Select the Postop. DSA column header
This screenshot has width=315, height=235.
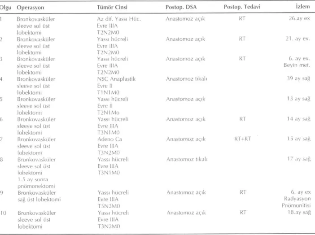pyautogui.click(x=181, y=7)
